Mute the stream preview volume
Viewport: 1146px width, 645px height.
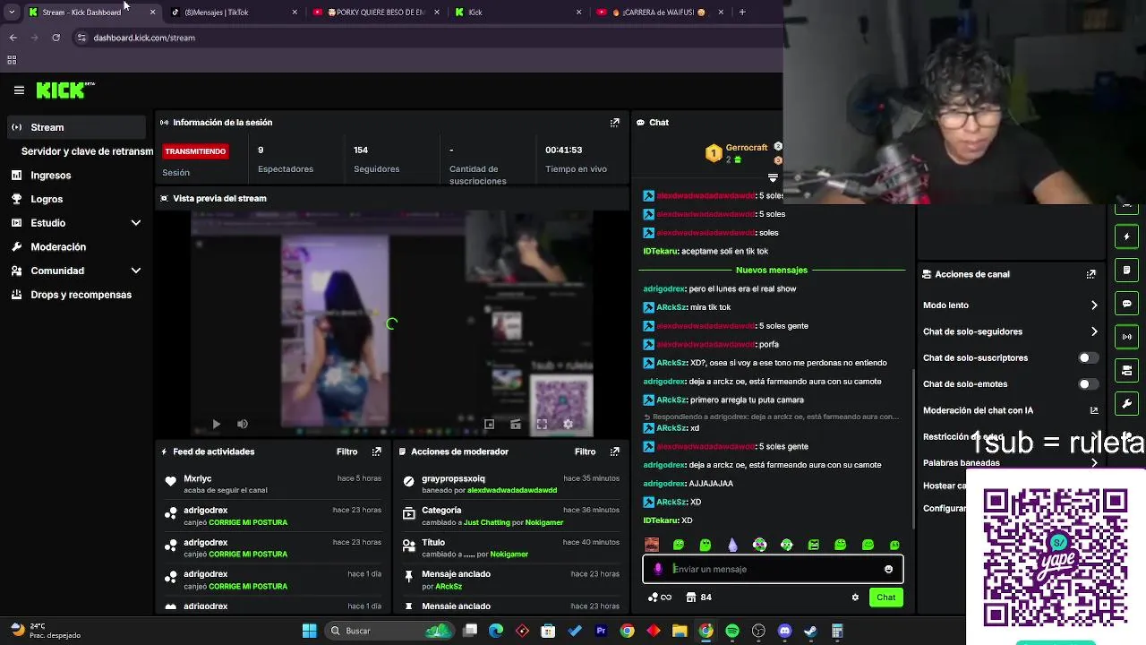coord(242,424)
